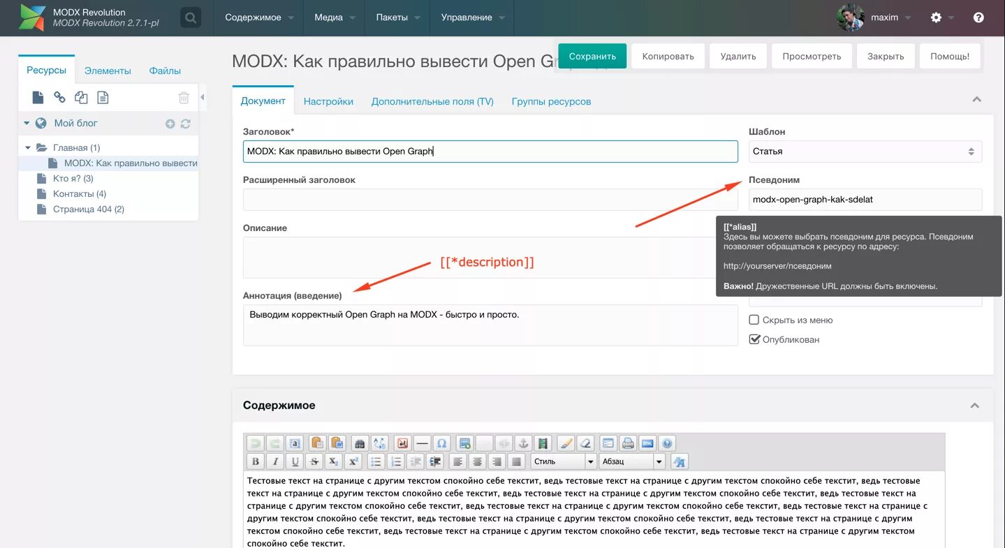Open the Группы ресурсов tab
Viewport: 1005px width, 548px height.
551,101
